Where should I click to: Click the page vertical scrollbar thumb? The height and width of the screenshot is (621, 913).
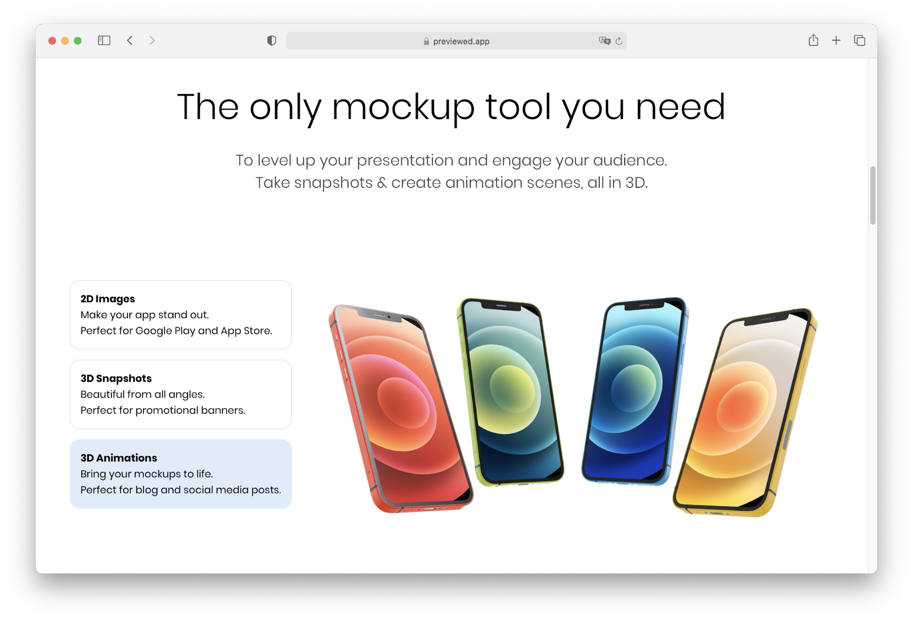click(873, 195)
